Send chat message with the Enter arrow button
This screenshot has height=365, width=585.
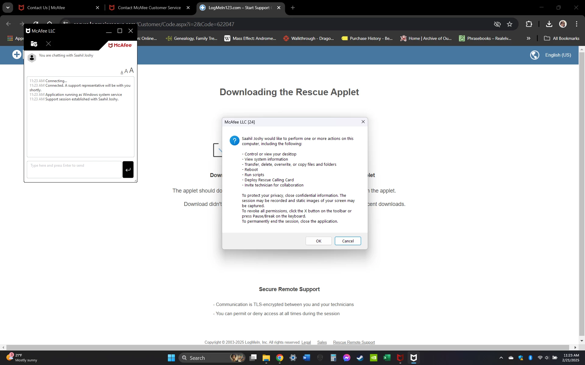click(x=128, y=170)
